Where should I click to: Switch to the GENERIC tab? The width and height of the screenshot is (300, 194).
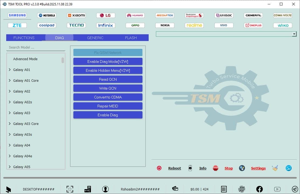click(95, 38)
